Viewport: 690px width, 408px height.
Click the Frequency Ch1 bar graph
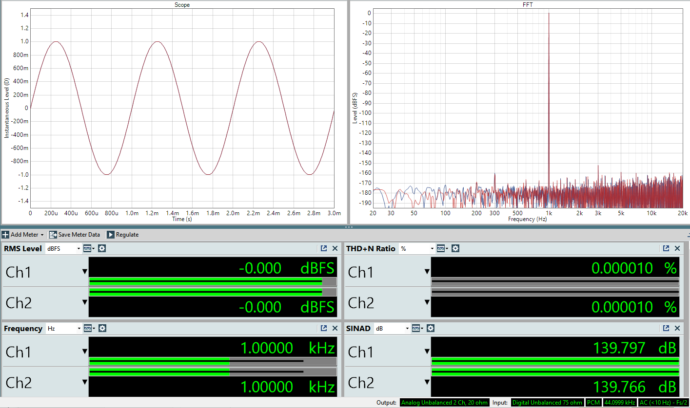(213, 361)
